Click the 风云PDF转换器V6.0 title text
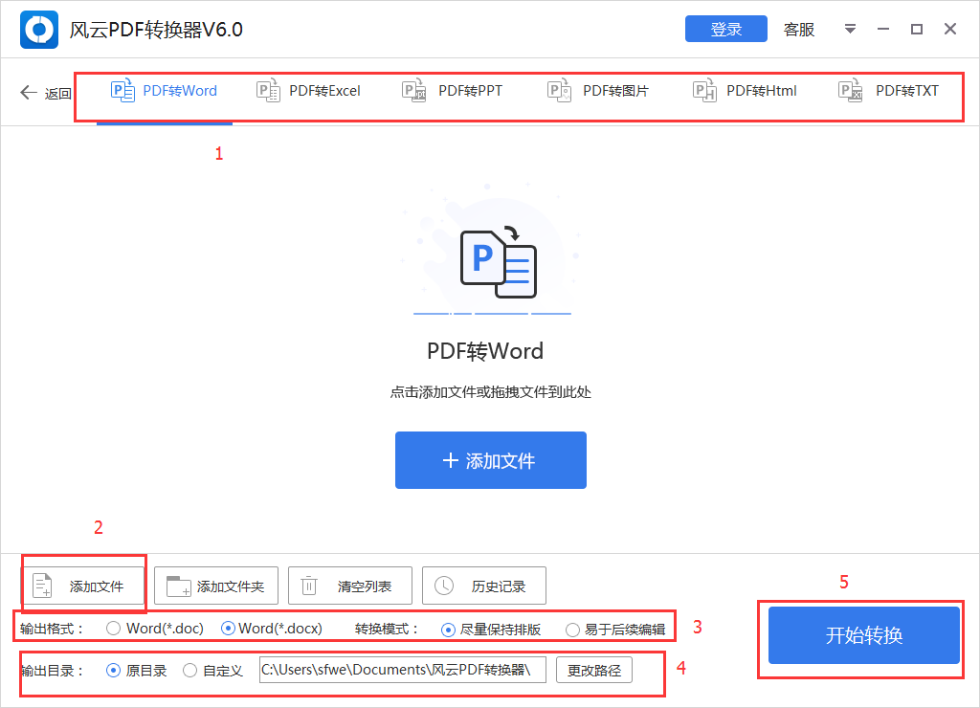The image size is (980, 708). tap(156, 30)
